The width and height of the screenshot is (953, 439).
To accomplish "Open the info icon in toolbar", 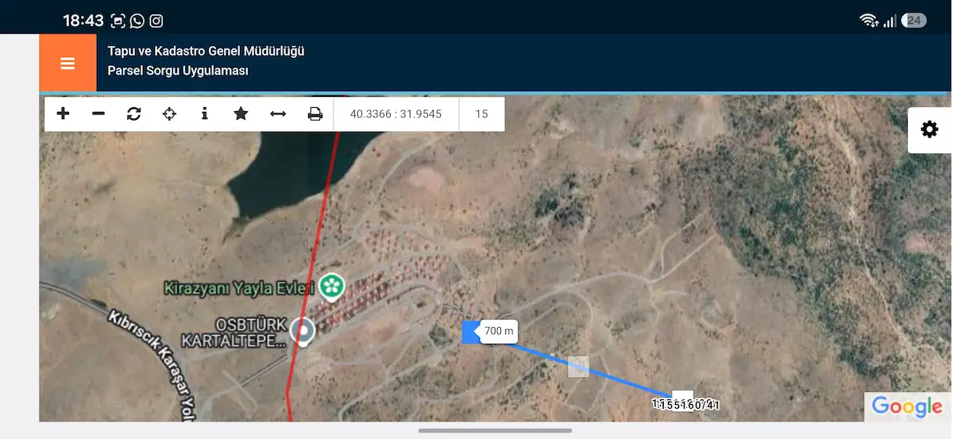I will tap(205, 114).
